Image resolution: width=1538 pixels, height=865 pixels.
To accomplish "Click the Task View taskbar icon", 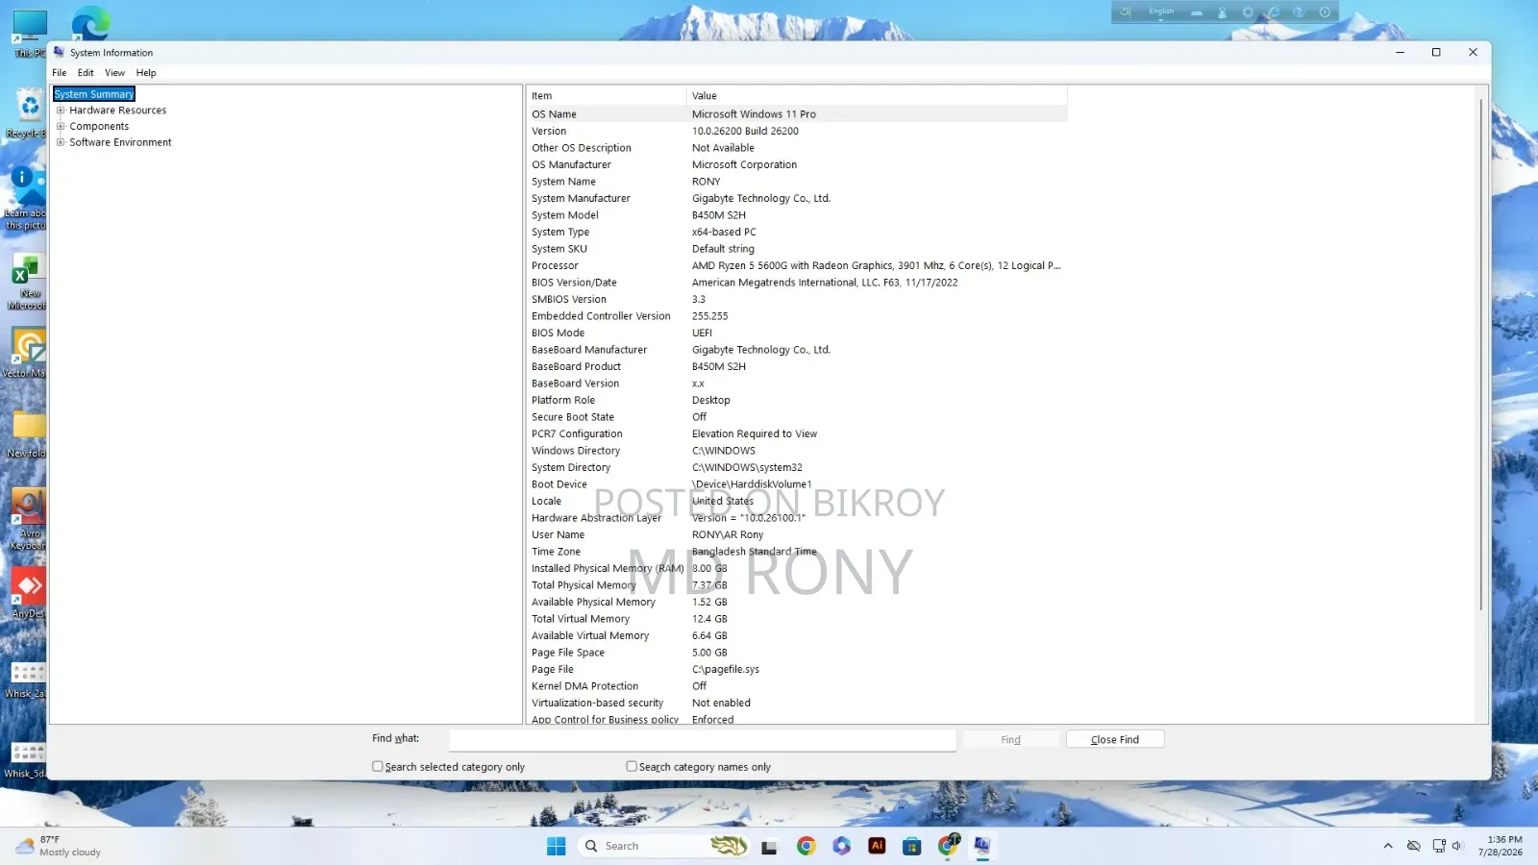I will pos(769,847).
